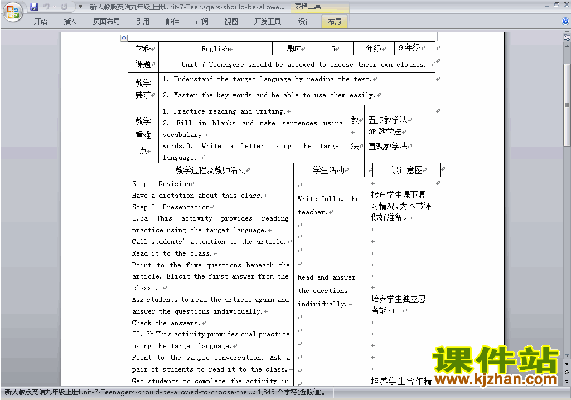Open Customize Quick Access Toolbar dropdown
571x400 pixels.
coord(80,7)
